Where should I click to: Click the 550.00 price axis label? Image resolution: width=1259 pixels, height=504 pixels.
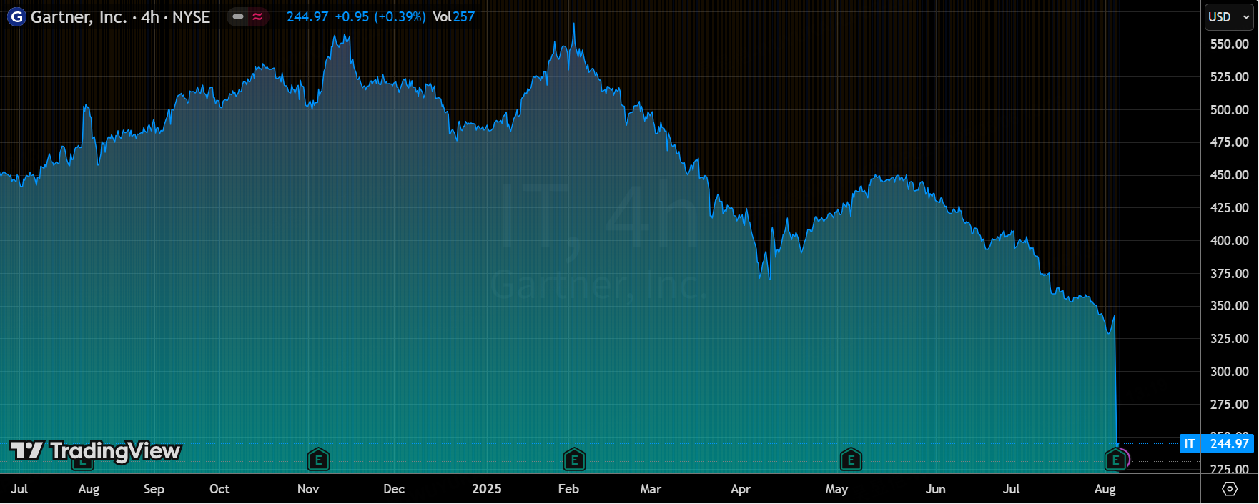(x=1229, y=44)
